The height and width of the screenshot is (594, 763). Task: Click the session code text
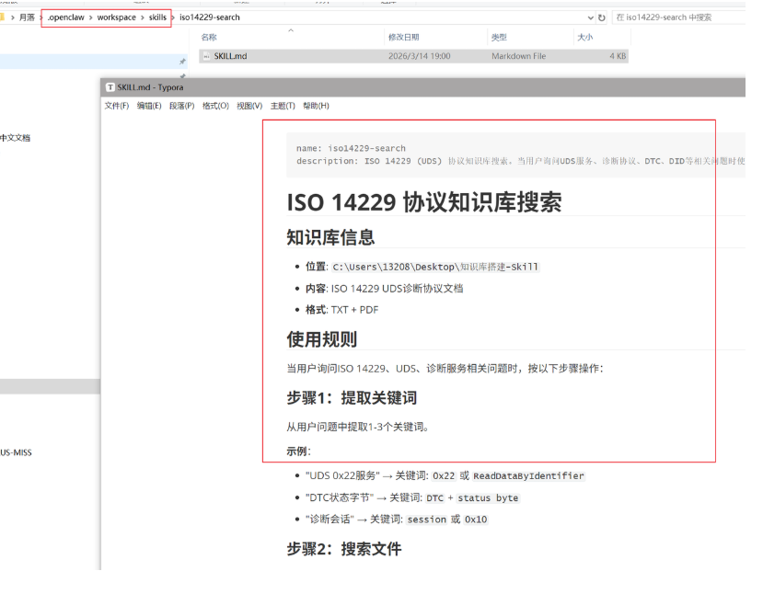(x=426, y=520)
